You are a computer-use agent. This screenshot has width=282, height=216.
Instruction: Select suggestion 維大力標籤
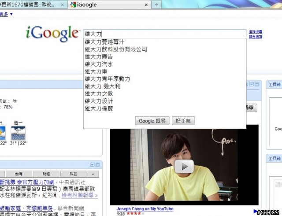(x=164, y=108)
